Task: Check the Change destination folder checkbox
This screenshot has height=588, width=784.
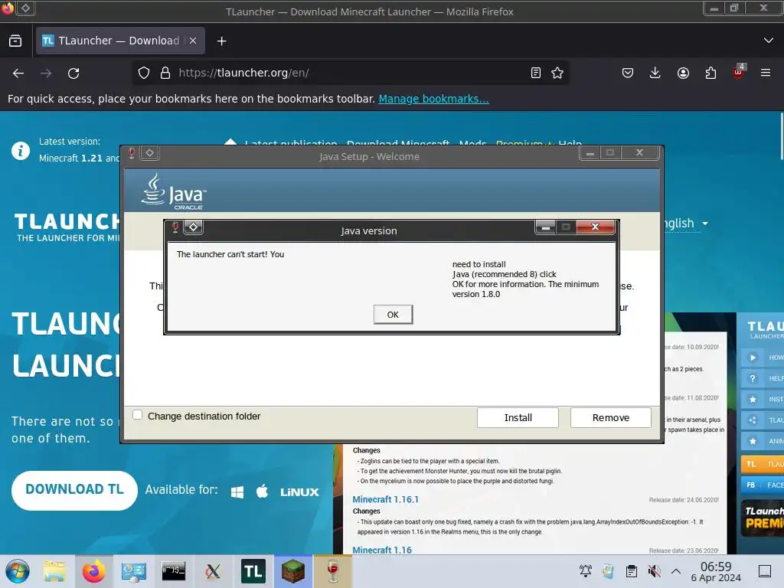Action: pos(138,415)
